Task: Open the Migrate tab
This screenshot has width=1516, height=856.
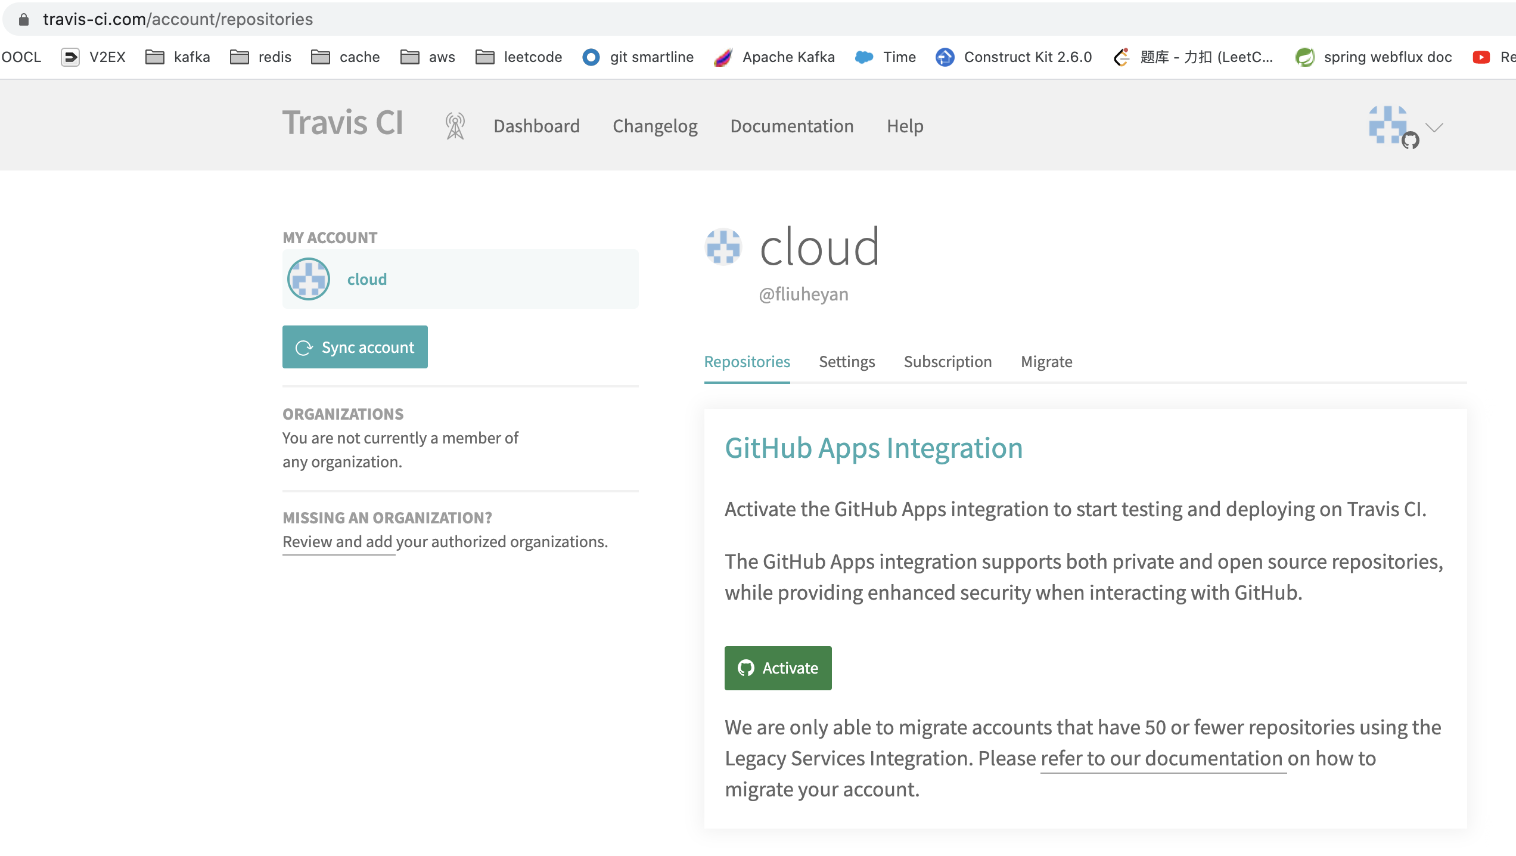Action: pos(1046,362)
